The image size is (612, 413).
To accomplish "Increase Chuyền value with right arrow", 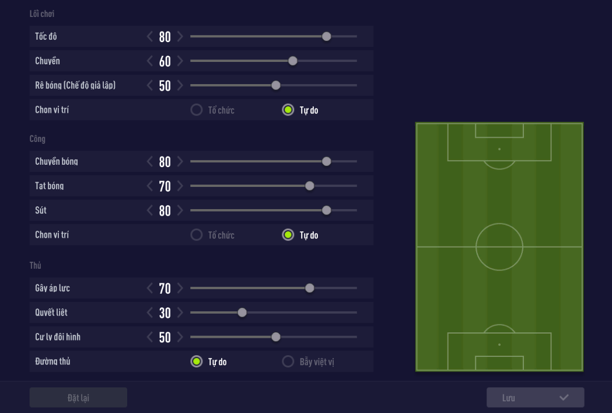I will 180,61.
